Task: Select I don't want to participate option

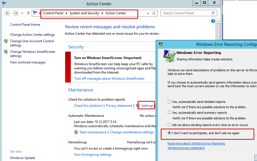Action: 169,133
